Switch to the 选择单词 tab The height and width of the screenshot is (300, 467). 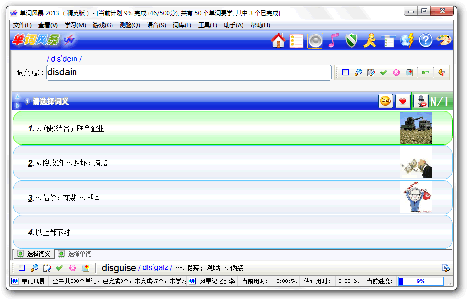coord(79,254)
